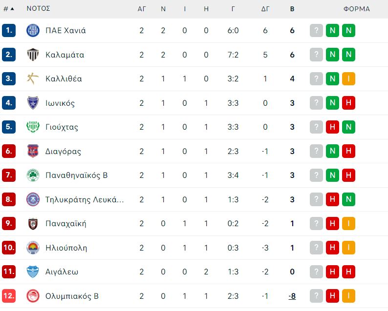Sort table by the Β points column
Image resolution: width=388 pixels, height=311 pixels.
pos(292,9)
